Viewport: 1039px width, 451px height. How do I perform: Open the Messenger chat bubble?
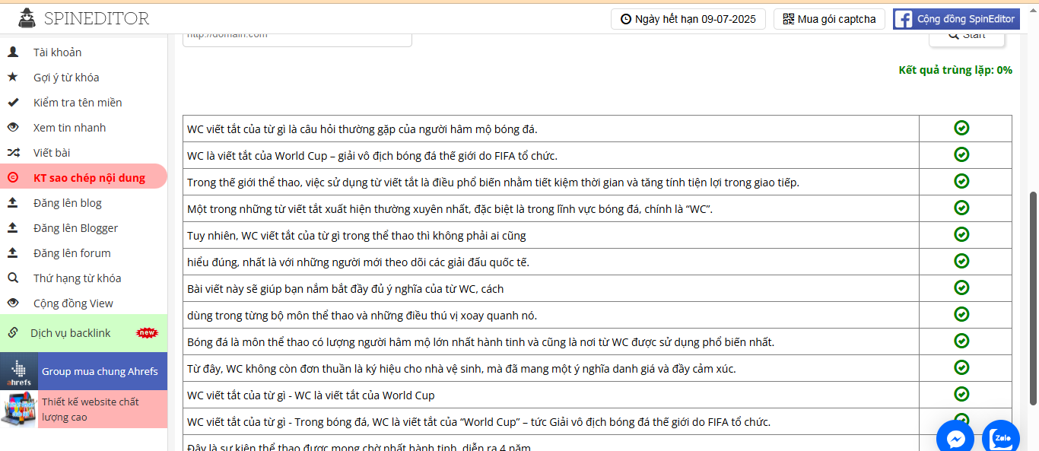[955, 437]
